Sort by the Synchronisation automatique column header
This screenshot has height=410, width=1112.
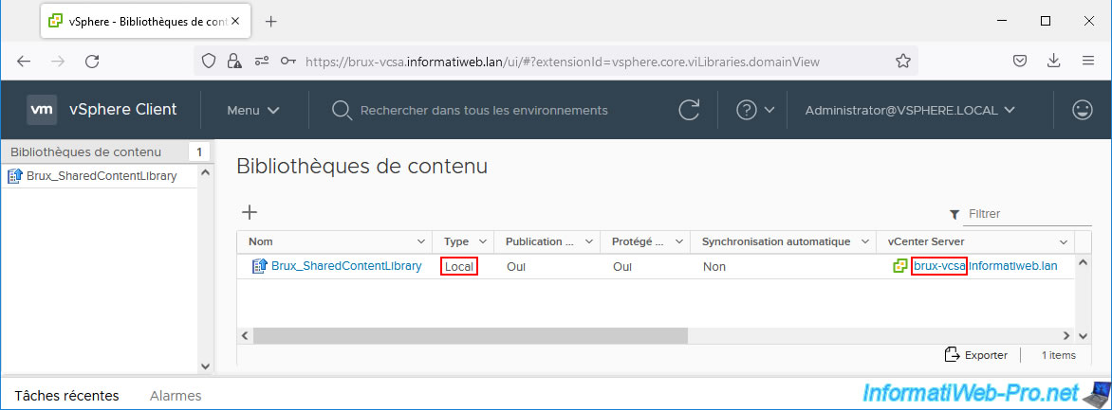point(776,242)
